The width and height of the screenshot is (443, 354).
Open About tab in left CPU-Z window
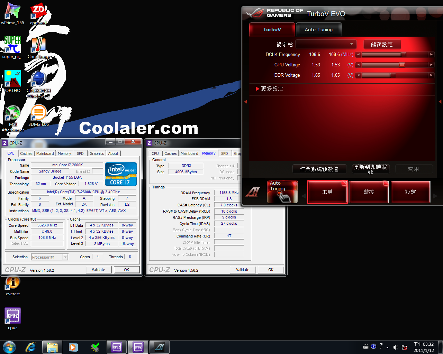[x=113, y=153]
